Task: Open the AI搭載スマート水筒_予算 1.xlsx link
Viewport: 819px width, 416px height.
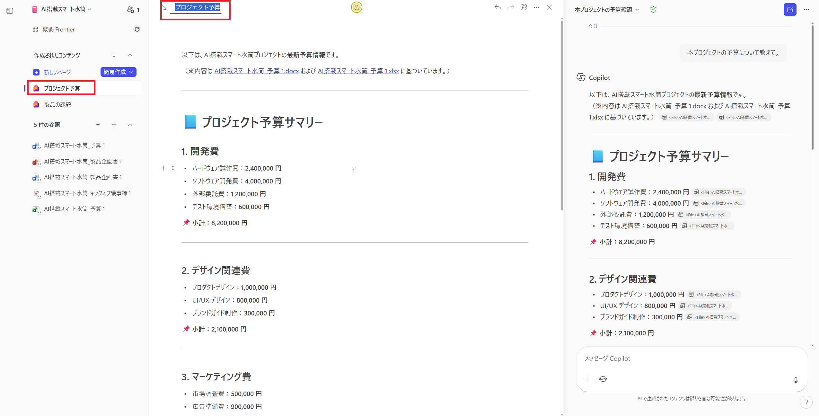Action: 358,71
